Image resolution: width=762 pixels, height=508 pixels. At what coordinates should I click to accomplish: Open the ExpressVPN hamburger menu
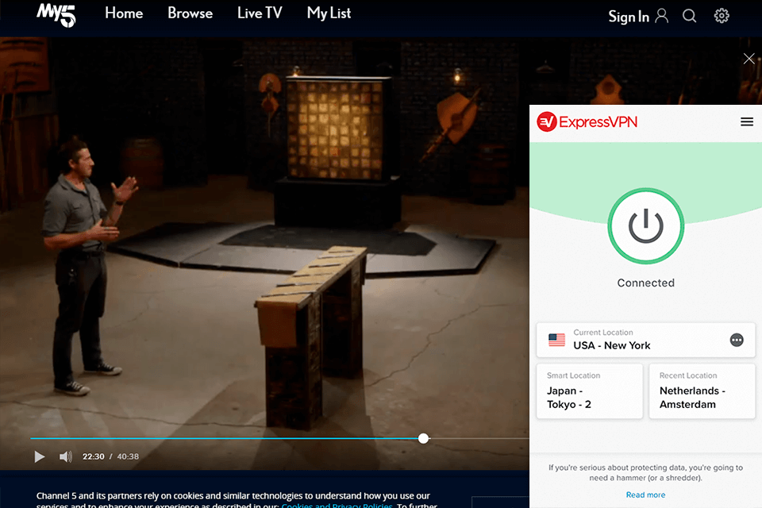point(746,121)
